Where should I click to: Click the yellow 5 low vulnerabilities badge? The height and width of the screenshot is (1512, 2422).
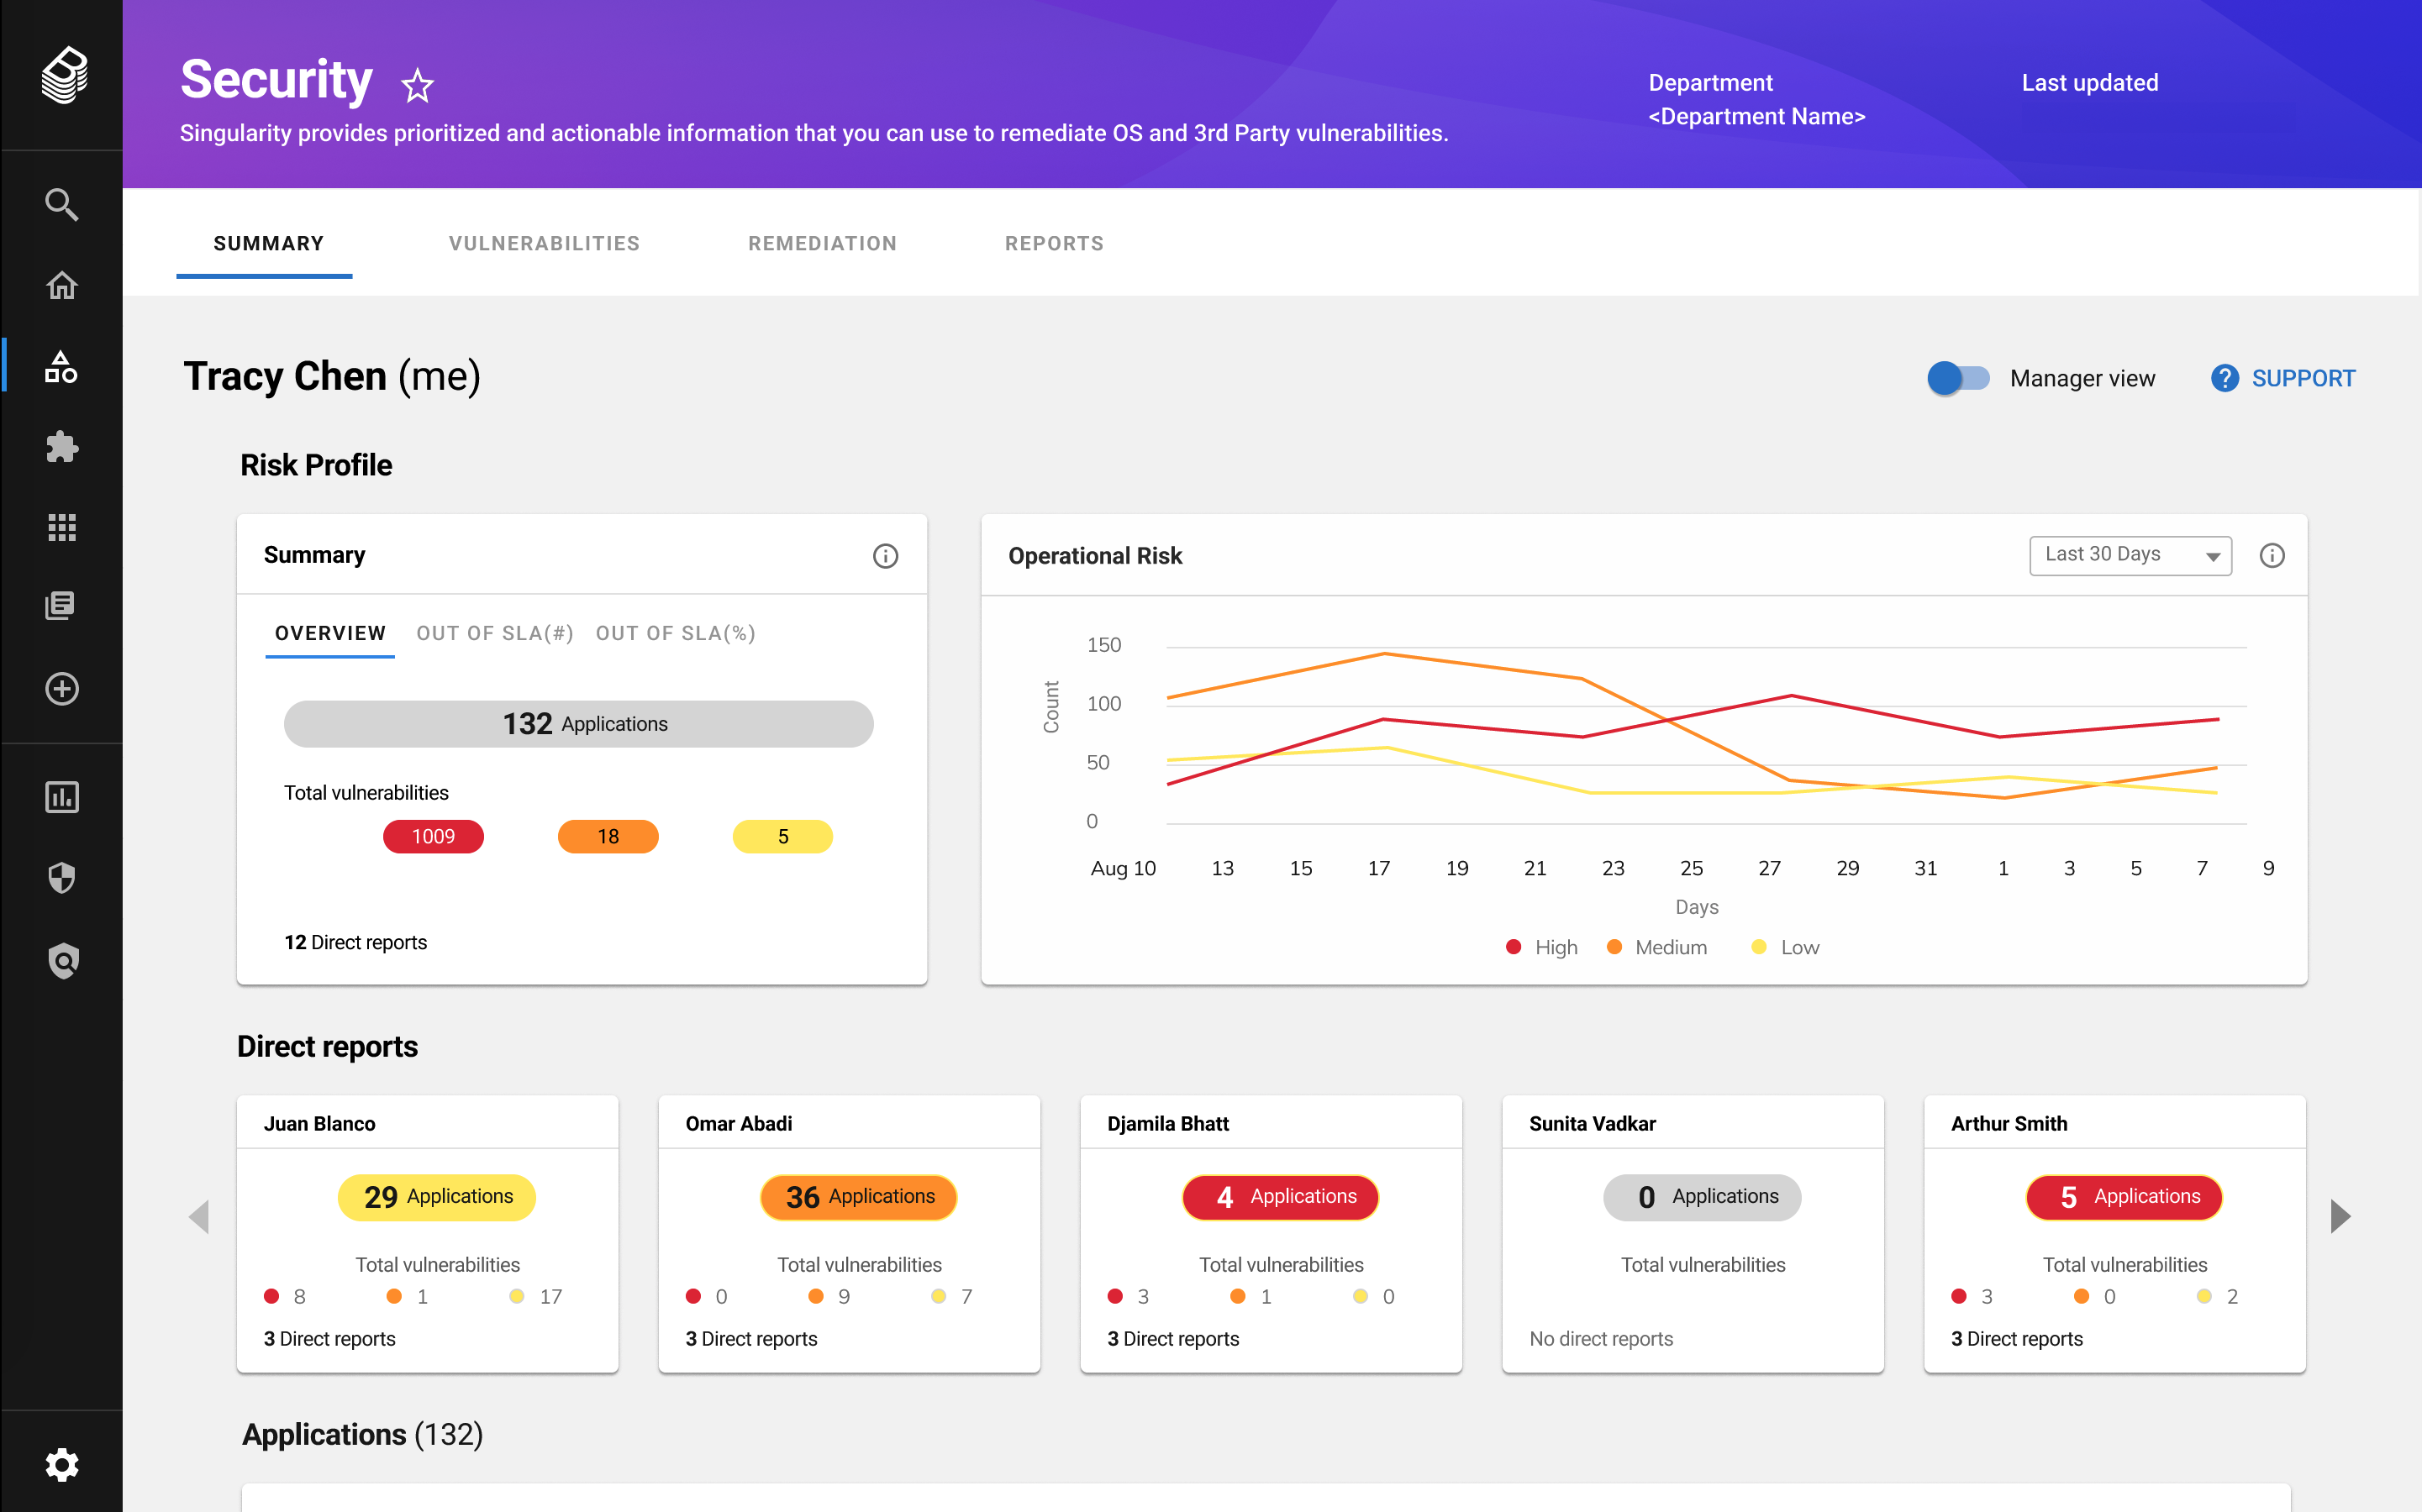(x=782, y=836)
